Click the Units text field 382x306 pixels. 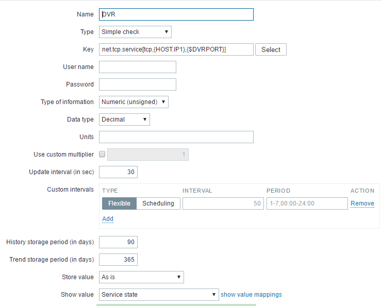[x=176, y=137]
